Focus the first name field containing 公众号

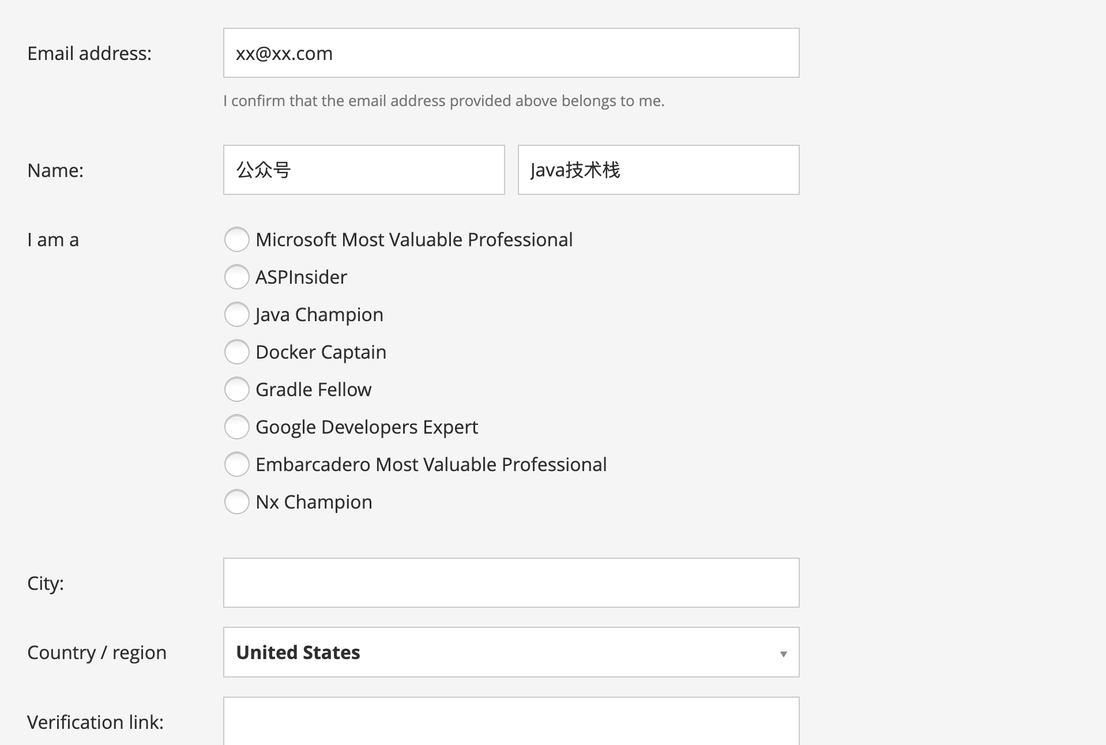click(x=364, y=170)
